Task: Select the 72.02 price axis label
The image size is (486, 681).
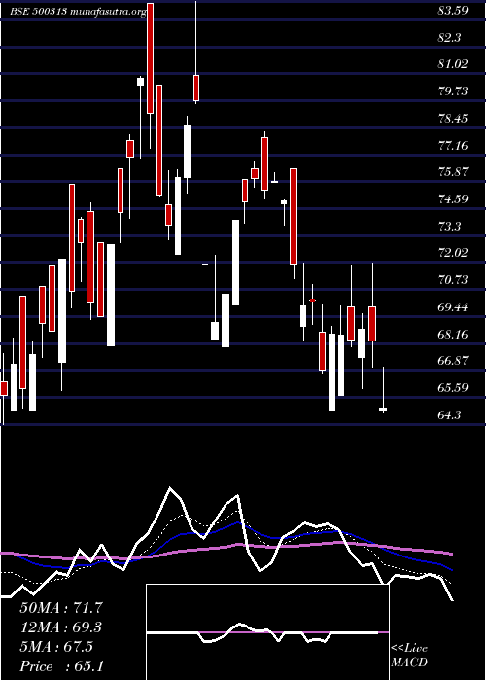Action: (453, 253)
